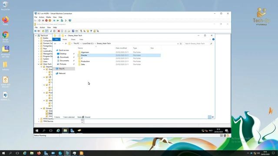
Task: Sort by the Name column header
Action: pyautogui.click(x=80, y=48)
